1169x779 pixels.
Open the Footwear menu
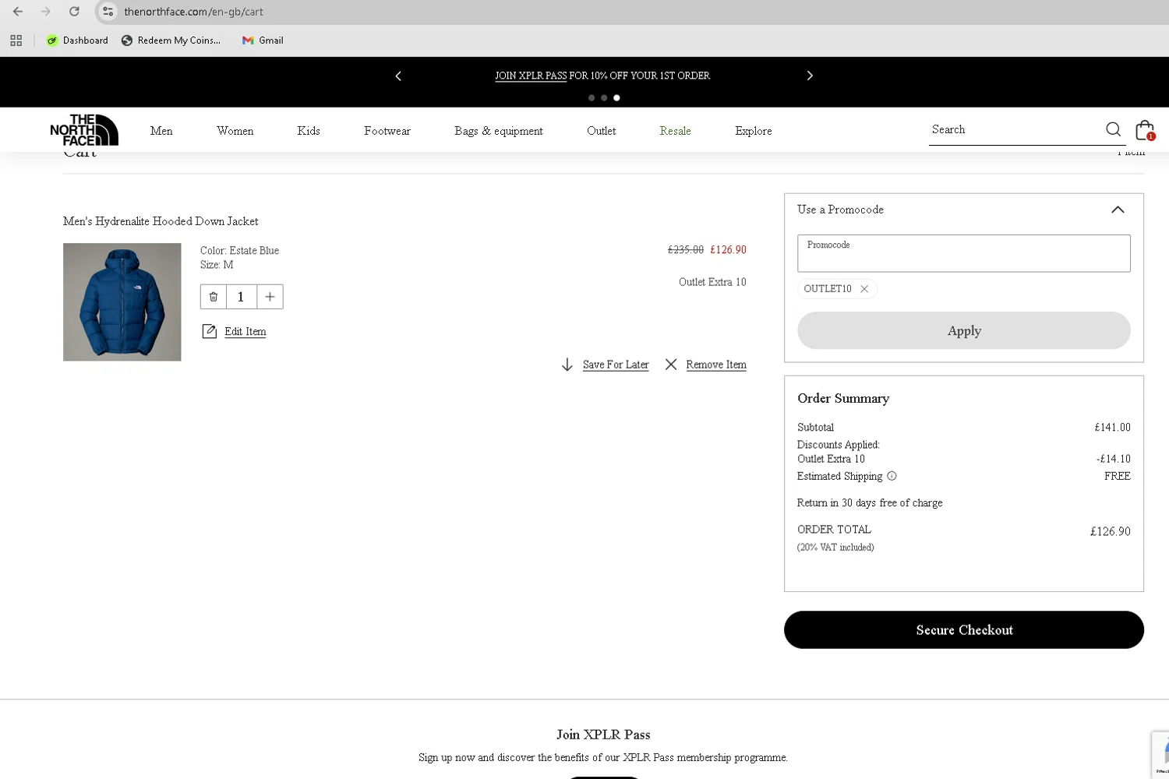coord(387,131)
